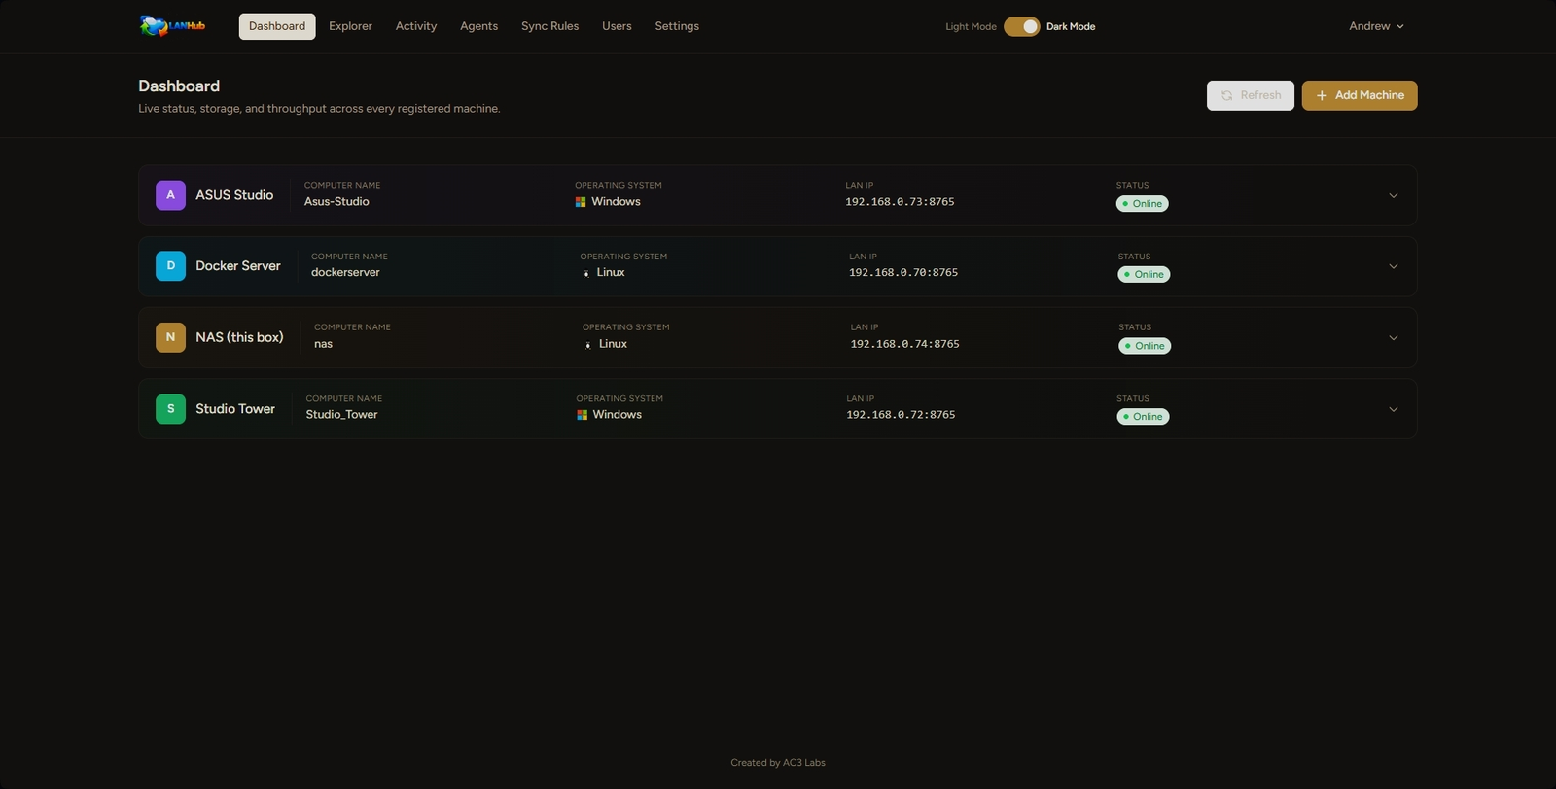Viewport: 1556px width, 789px height.
Task: Open the Settings tab
Action: coord(677,26)
